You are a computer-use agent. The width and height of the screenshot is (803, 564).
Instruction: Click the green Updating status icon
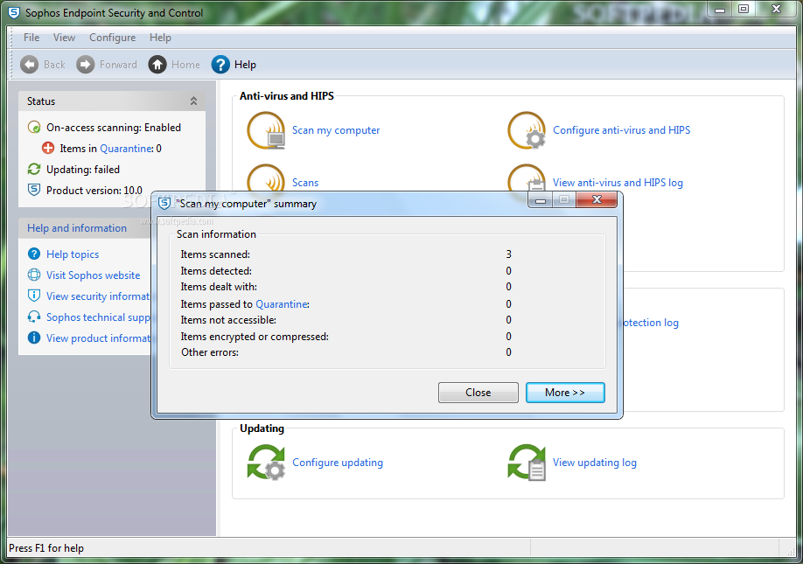[34, 170]
